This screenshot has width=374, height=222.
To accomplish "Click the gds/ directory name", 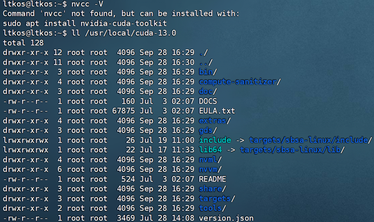I will [x=206, y=130].
